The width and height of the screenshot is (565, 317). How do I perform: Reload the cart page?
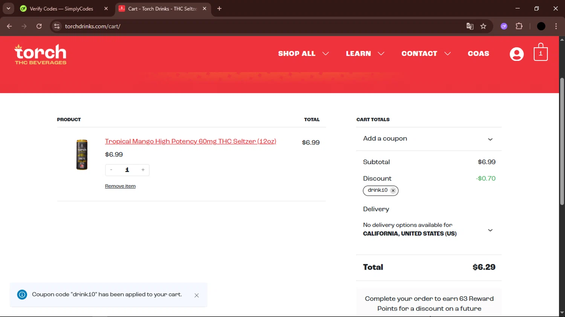(39, 26)
